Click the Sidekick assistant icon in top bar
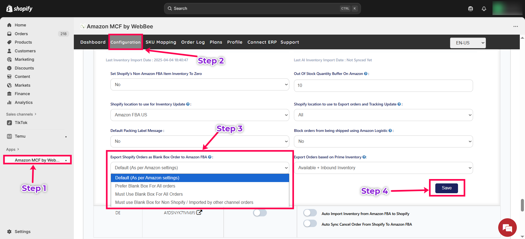Screen dimensions: 525x239 click(470, 9)
